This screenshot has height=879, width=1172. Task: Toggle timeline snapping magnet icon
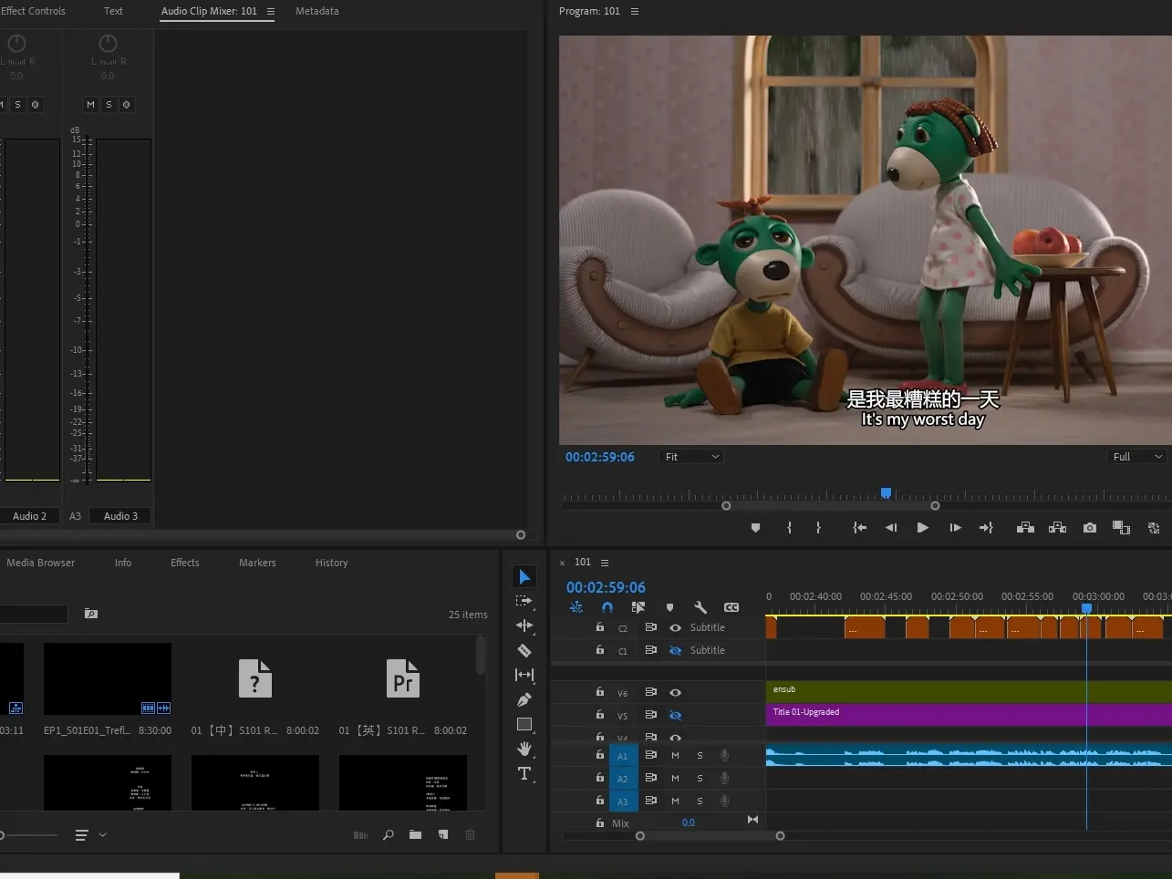pyautogui.click(x=607, y=607)
